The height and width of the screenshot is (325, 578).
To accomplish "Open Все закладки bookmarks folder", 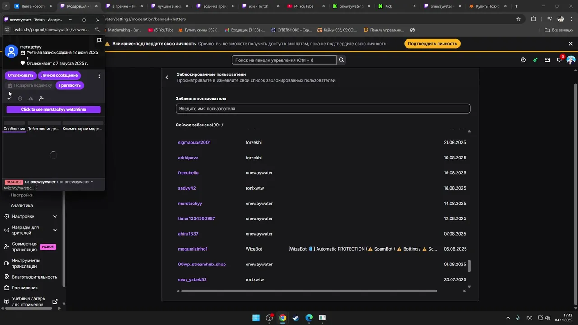I will click(x=559, y=30).
